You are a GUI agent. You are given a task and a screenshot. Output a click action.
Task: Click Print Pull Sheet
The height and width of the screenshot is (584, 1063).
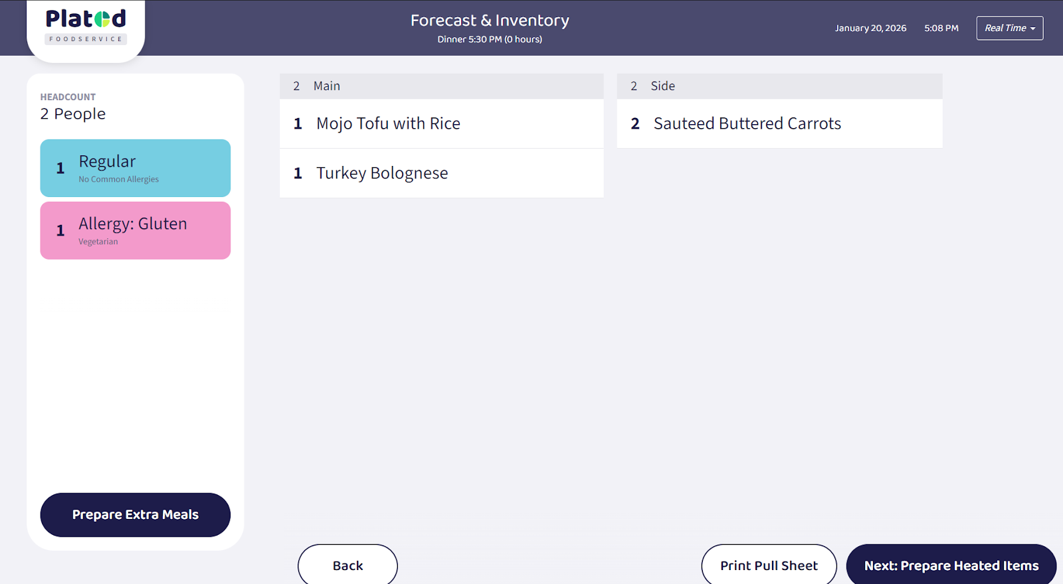[769, 565]
